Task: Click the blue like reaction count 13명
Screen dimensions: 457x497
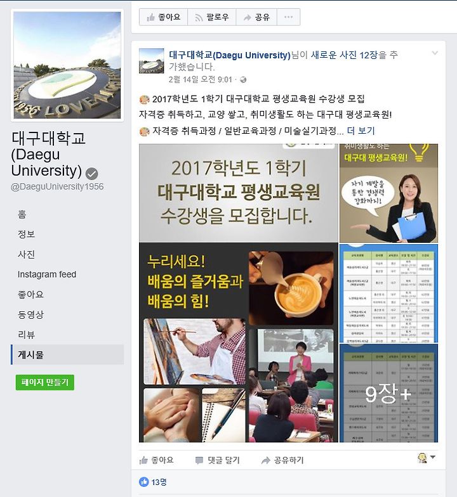Action: pyautogui.click(x=153, y=482)
